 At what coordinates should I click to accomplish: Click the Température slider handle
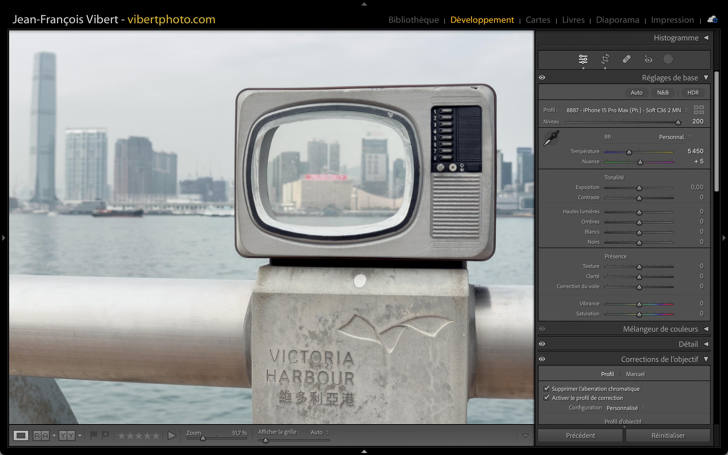629,152
